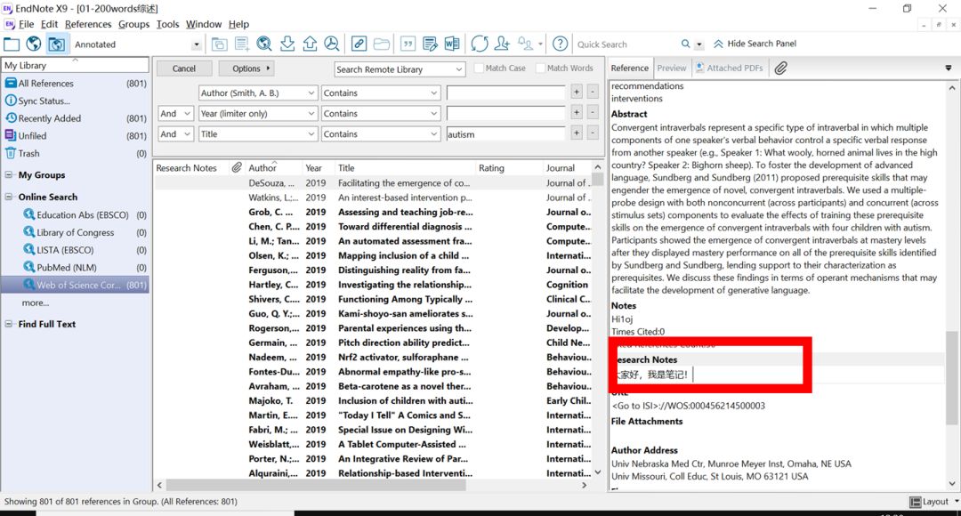The width and height of the screenshot is (961, 516).
Task: Click plus button on the Title search row
Action: point(576,133)
